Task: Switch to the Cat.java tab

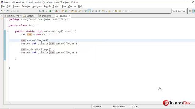Action: point(30,16)
